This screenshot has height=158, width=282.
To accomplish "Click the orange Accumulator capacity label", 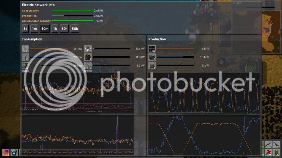I will tap(36, 21).
